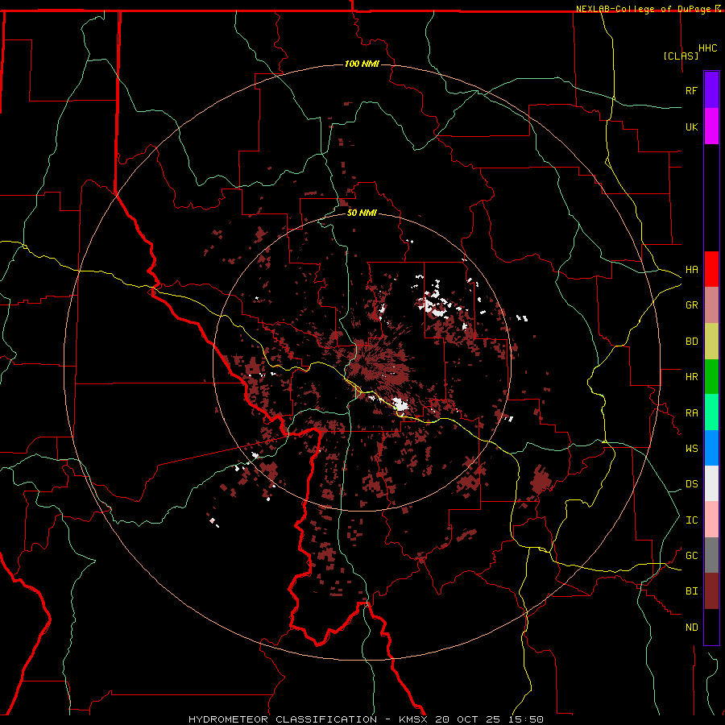The image size is (725, 725).
Task: Click the NEXLAB-College of DuPage credit
Action: click(648, 9)
